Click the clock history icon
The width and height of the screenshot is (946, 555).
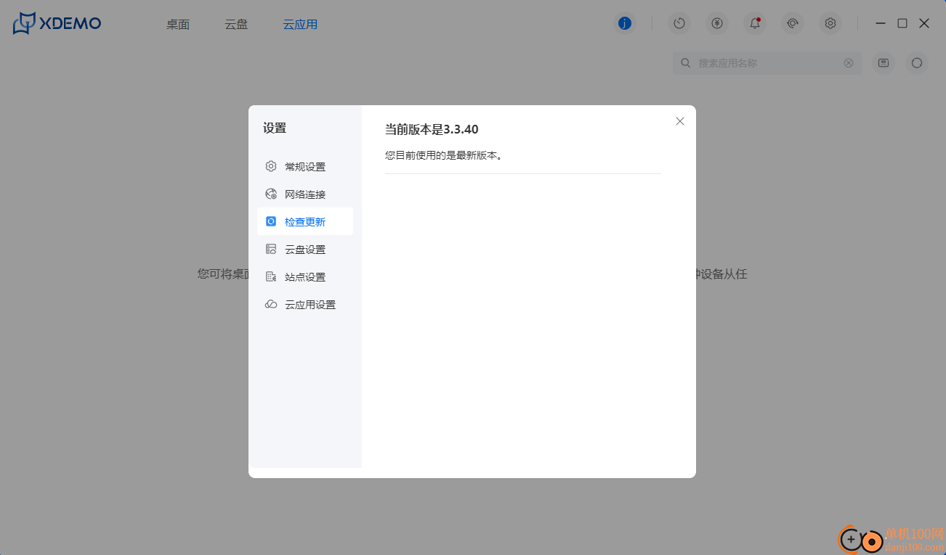coord(679,23)
